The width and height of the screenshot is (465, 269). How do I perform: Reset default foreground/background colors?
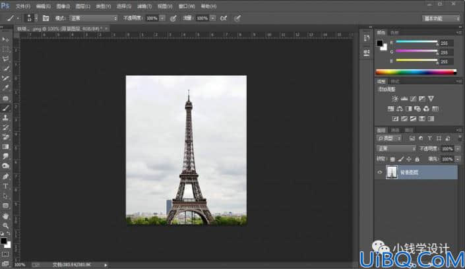tap(2, 233)
